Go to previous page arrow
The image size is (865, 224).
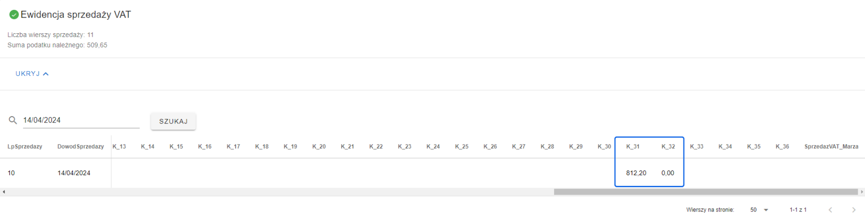830,210
